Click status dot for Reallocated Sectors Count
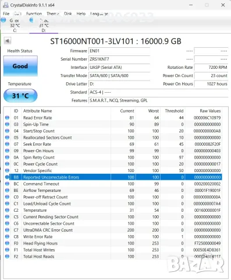Screen dimensions: 231x280 [7, 138]
